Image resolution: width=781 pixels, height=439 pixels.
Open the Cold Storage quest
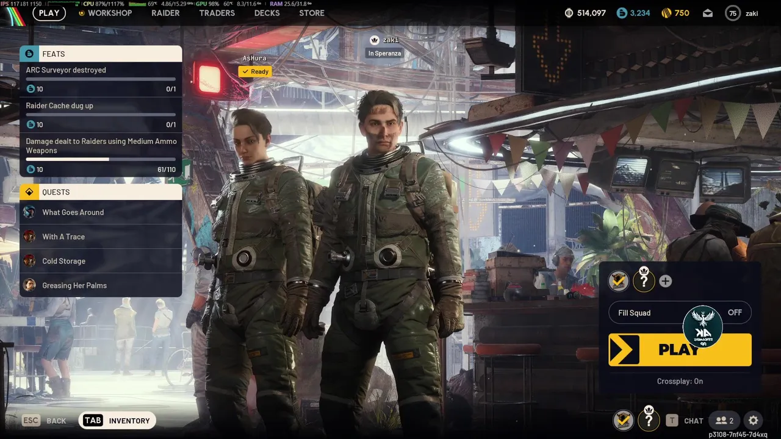101,261
